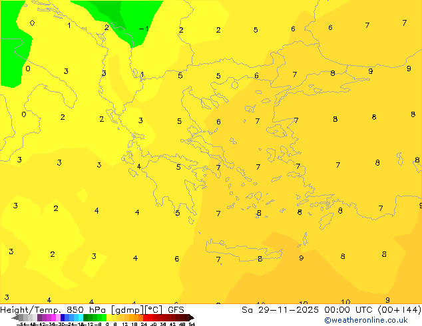The height and width of the screenshot is (326, 422).
Task: Pick the bright red swatch above the 24 mark
Action: [x=145, y=318]
